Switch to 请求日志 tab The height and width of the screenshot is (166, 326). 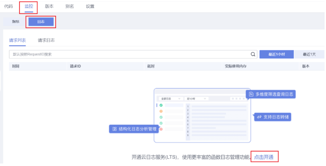[x=46, y=40]
